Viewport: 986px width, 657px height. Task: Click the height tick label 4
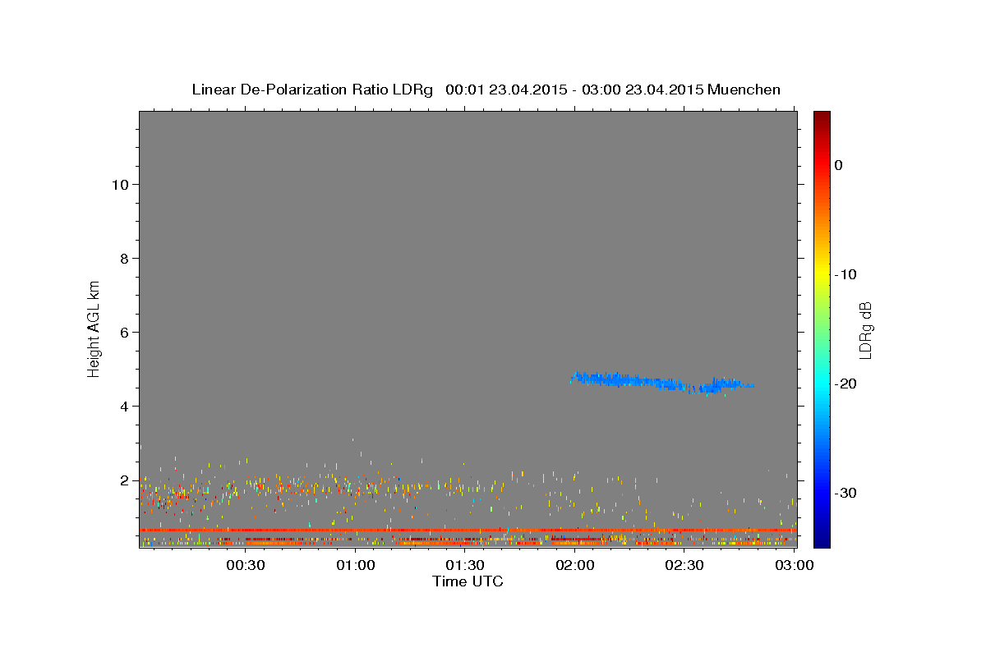click(123, 407)
